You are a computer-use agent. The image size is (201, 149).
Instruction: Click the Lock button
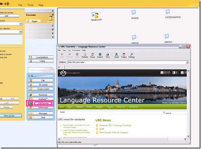pos(9,103)
